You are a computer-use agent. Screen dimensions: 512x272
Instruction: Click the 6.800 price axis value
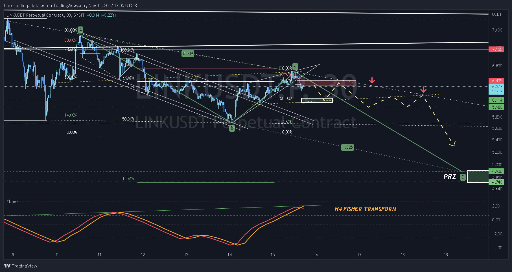click(x=497, y=66)
